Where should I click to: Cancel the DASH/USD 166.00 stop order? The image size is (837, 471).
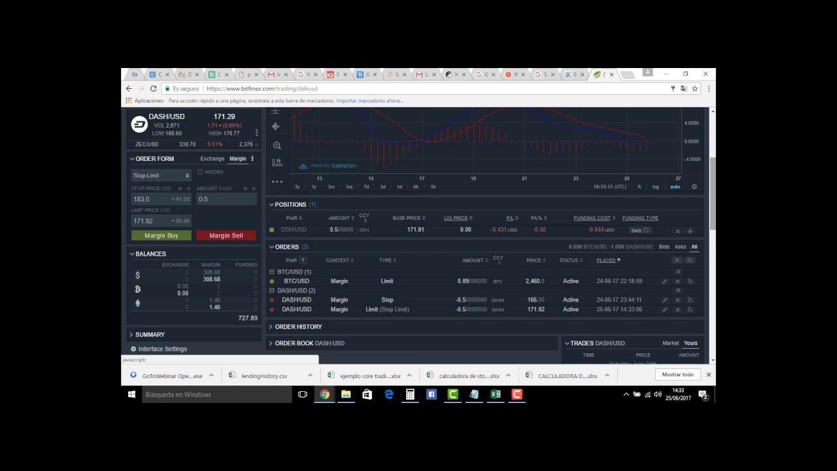(677, 300)
